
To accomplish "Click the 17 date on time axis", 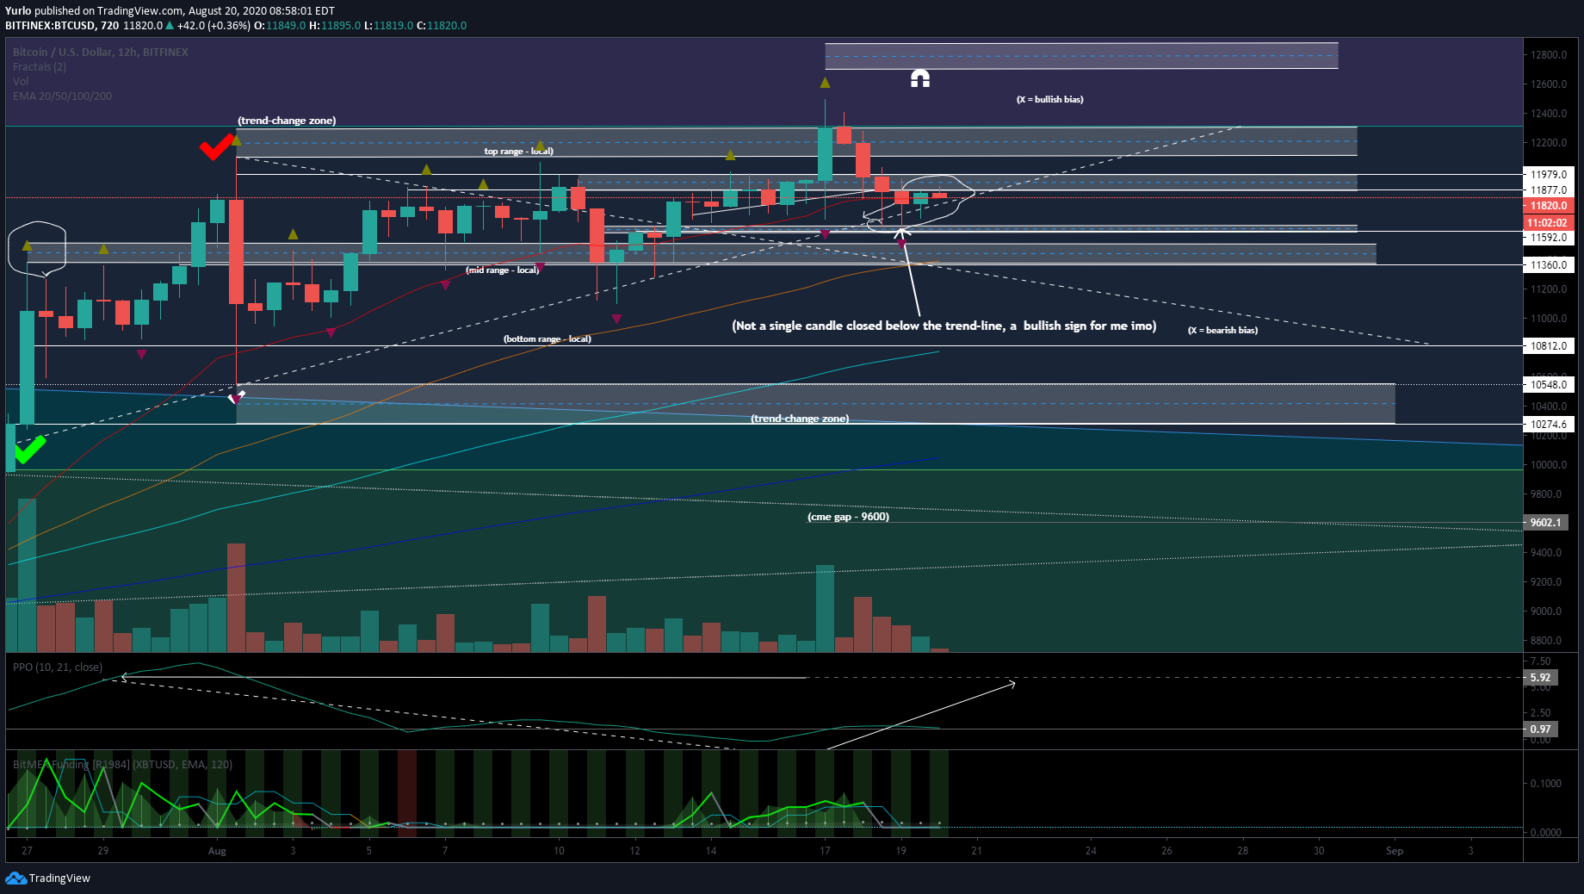I will (825, 851).
